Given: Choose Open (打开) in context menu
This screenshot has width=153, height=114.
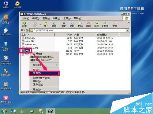Looking at the screenshot, I should (x=44, y=54).
